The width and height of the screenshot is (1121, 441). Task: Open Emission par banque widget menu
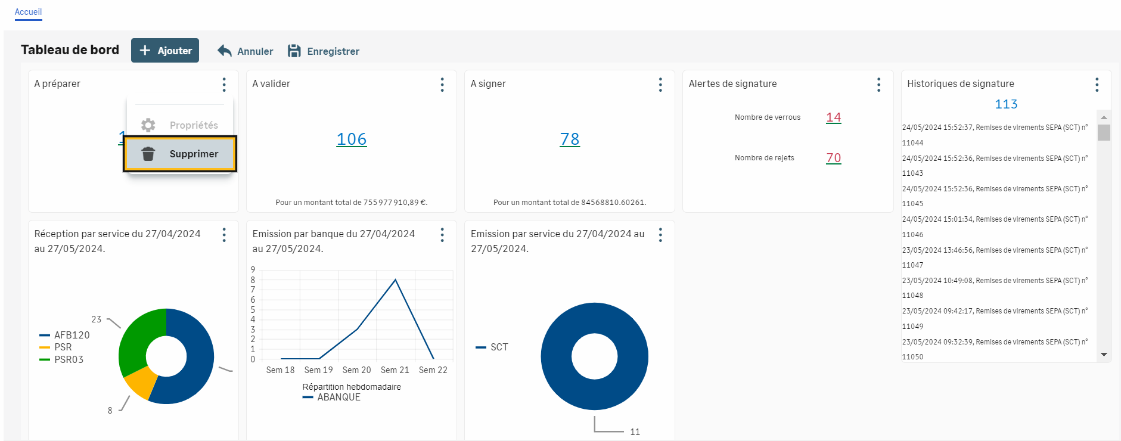442,235
